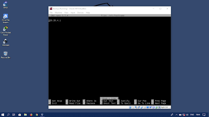Image resolution: width=209 pixels, height=117 pixels.
Task: Open the Inkscape desktop shortcut
Action: (6, 43)
